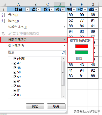This screenshot has height=115, width=102.
Task: Click cell containing 89 in column E
Action: 72,15
